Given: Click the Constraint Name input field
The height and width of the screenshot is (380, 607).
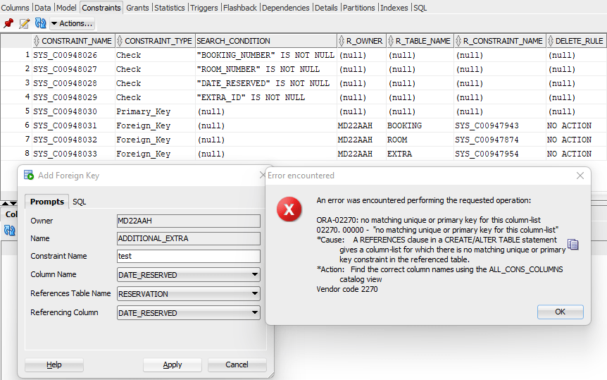Looking at the screenshot, I should point(189,256).
